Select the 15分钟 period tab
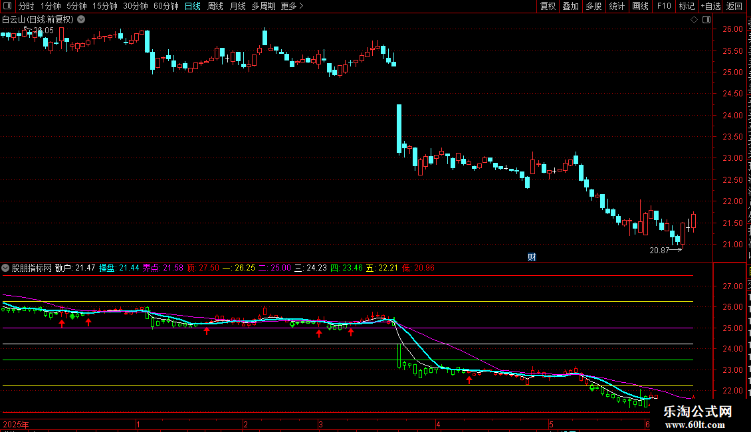This screenshot has width=751, height=432. pyautogui.click(x=105, y=6)
